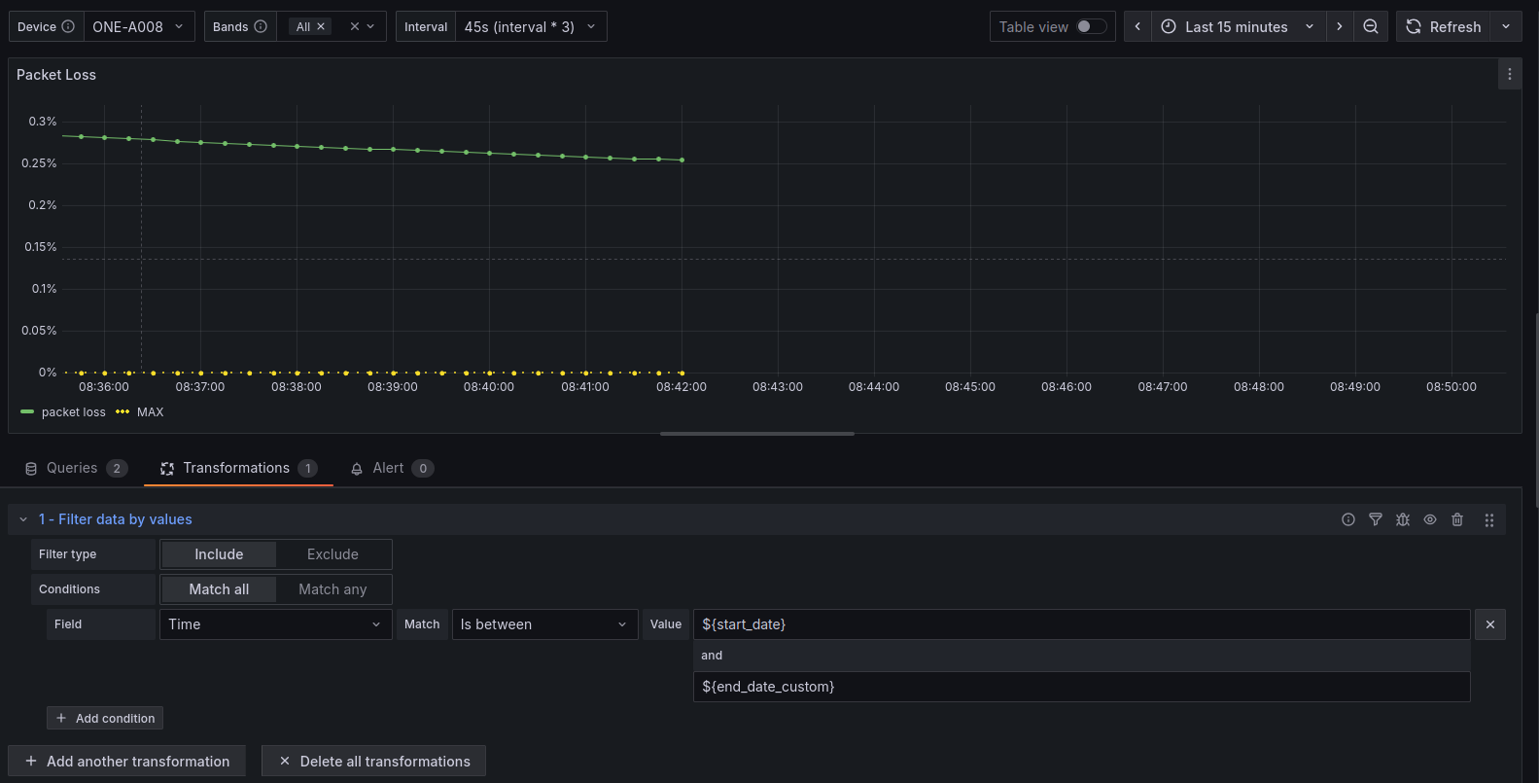Viewport: 1539px width, 783px height.
Task: Open the Last 15 minutes time picker
Action: [x=1239, y=26]
